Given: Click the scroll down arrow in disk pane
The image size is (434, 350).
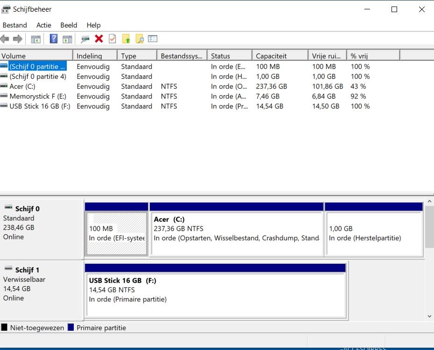Looking at the screenshot, I should [x=430, y=316].
